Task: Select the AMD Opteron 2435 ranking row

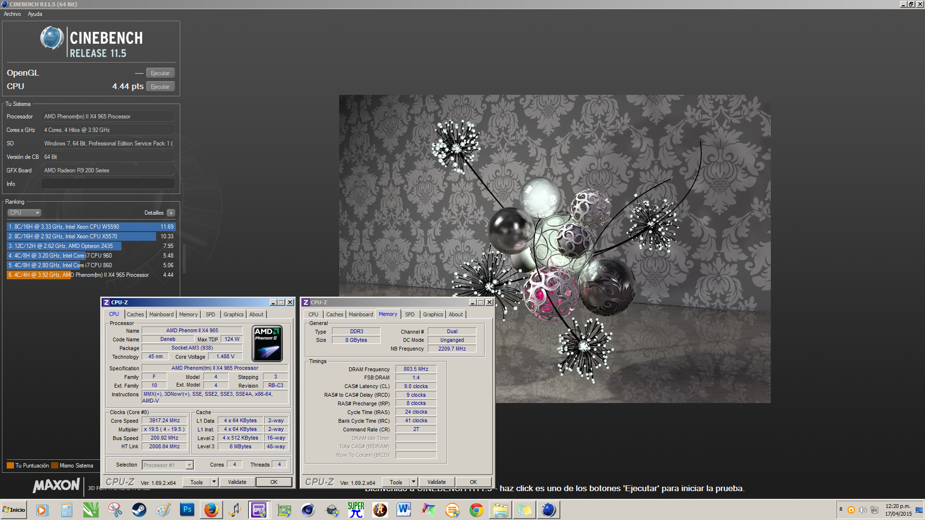Action: [91, 246]
